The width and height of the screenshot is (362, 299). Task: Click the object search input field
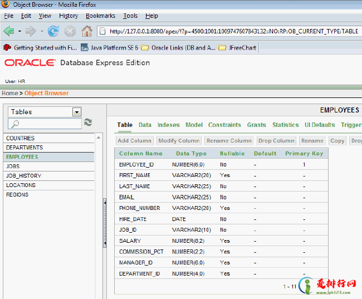(49, 123)
